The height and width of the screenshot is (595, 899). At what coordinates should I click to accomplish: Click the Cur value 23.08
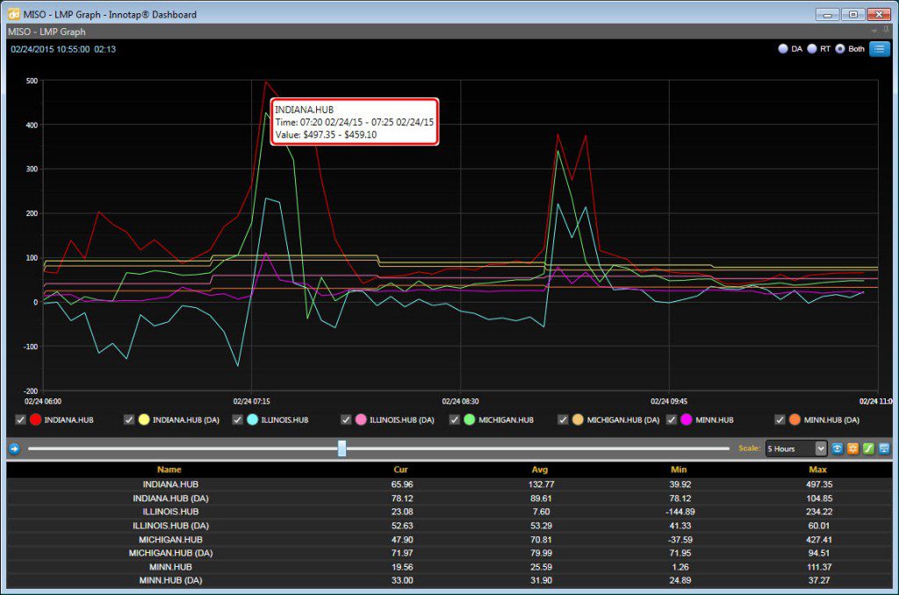pyautogui.click(x=402, y=512)
